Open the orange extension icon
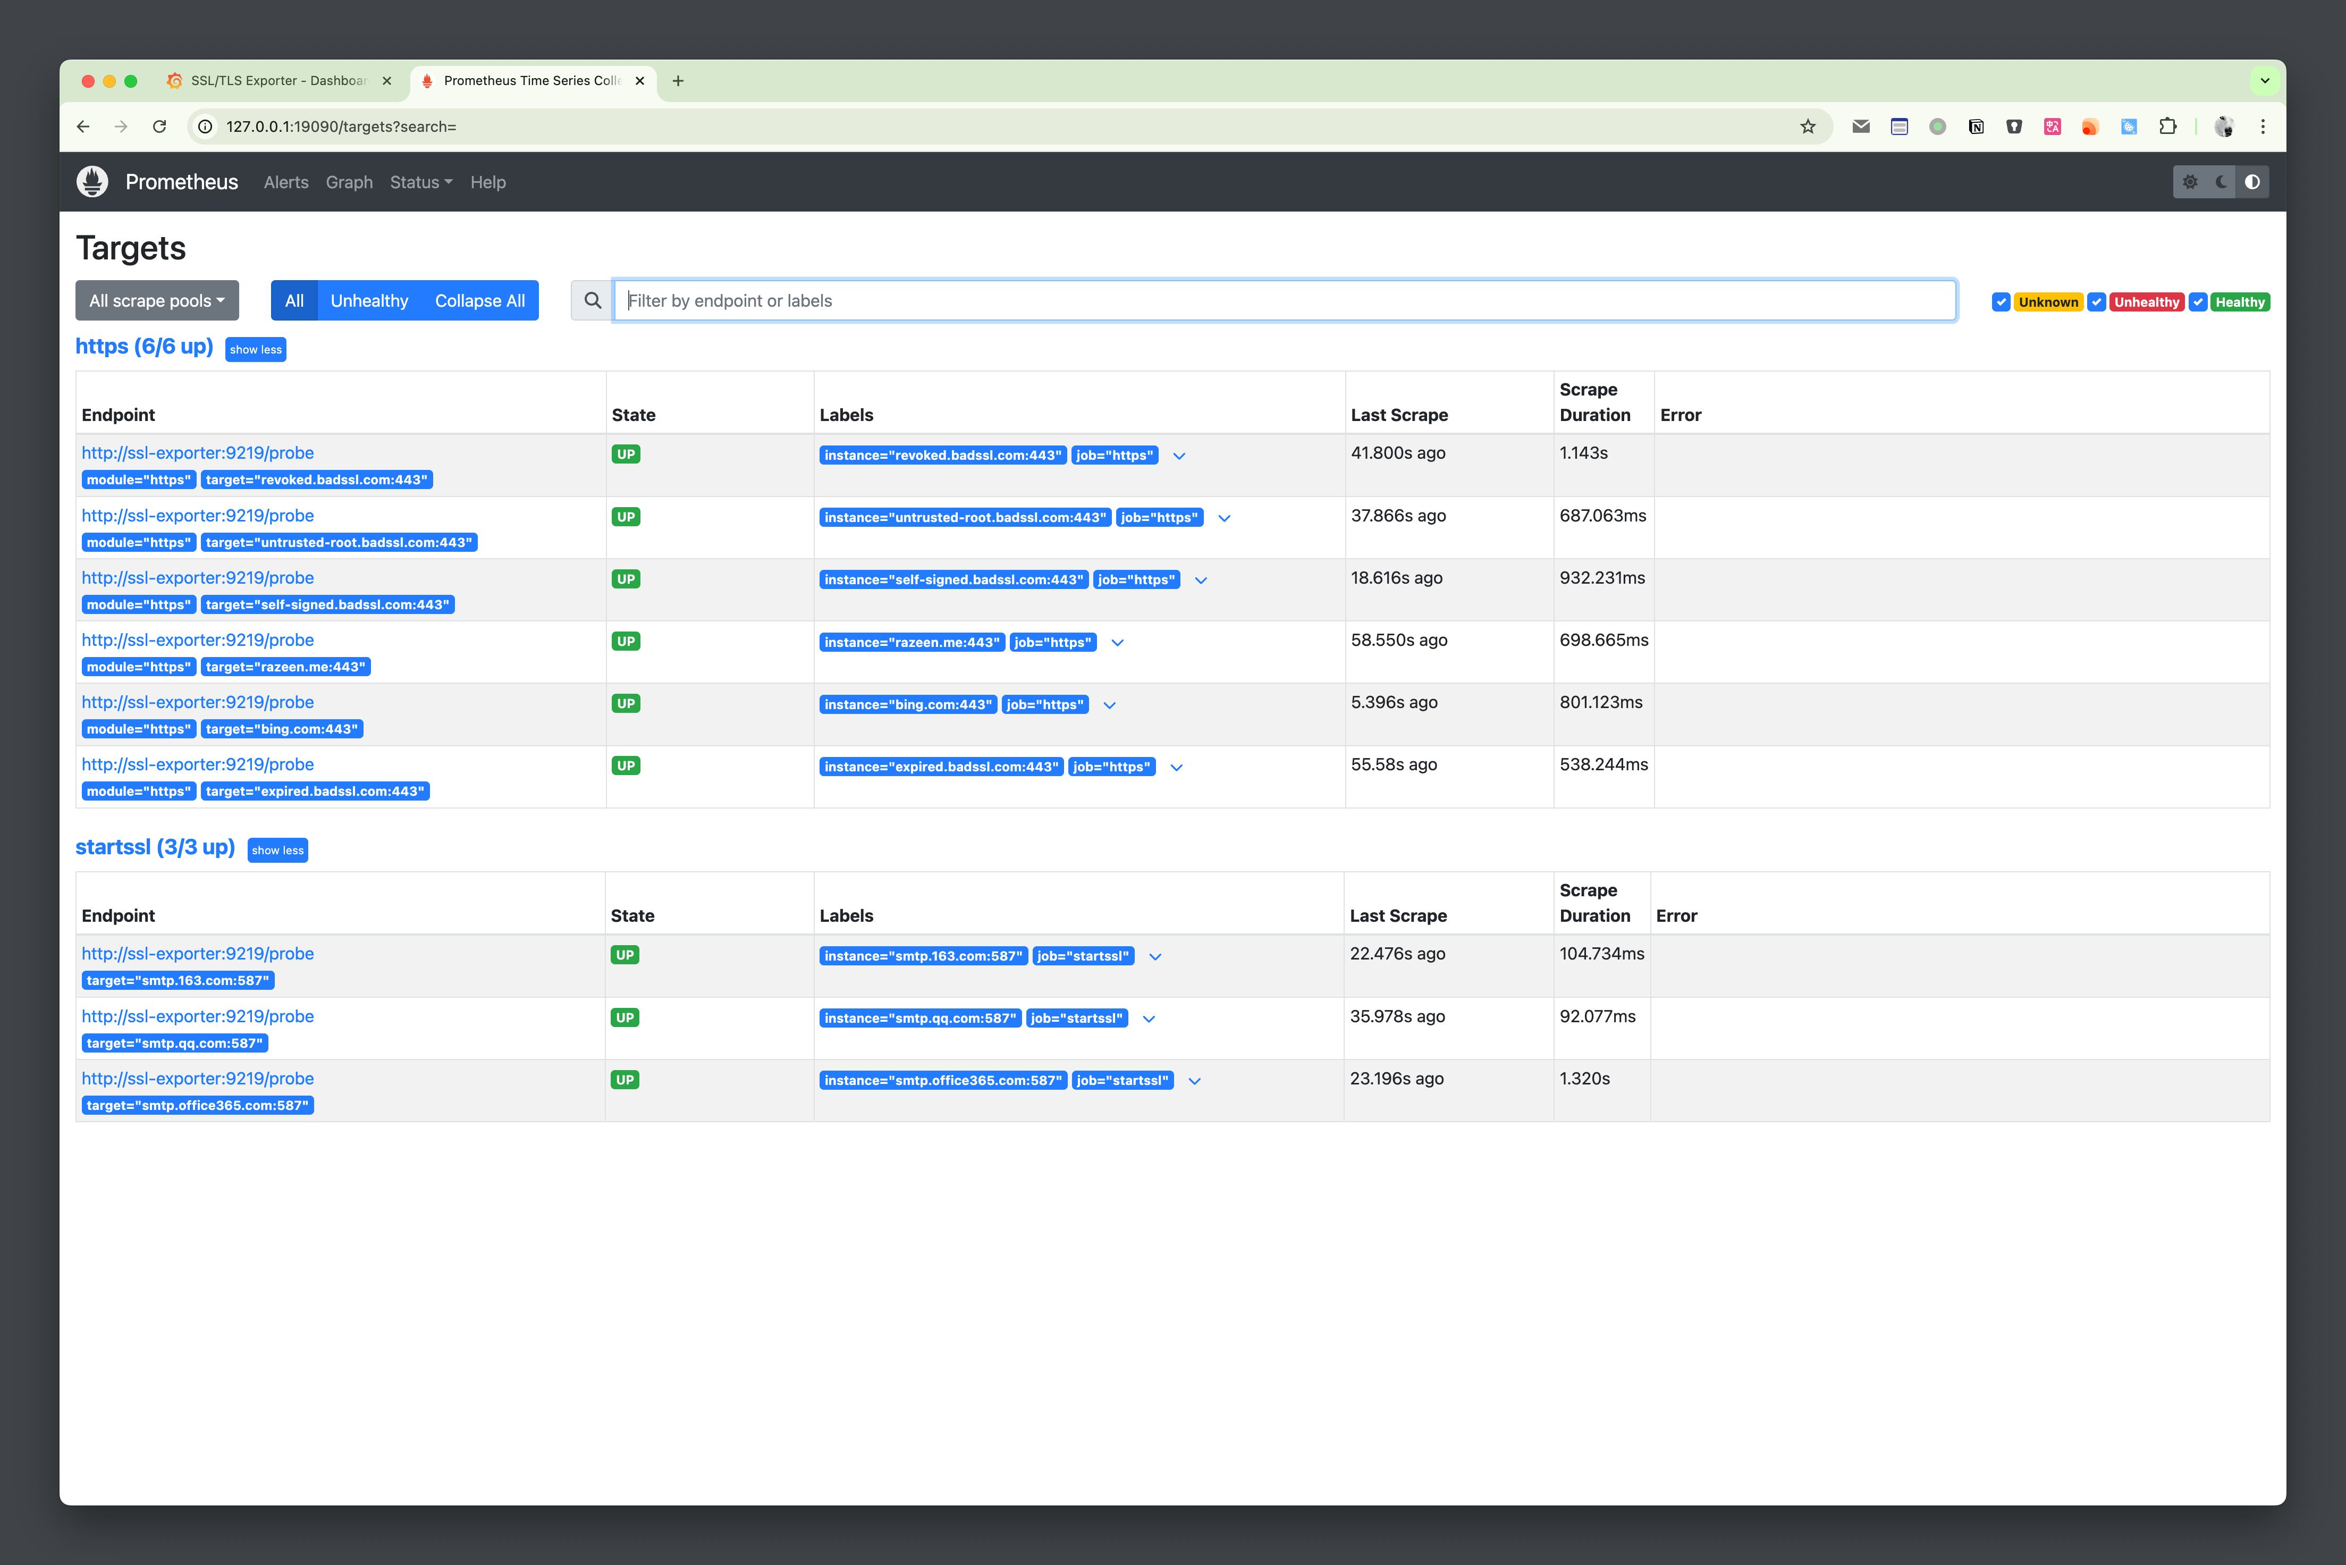This screenshot has height=1565, width=2346. pos(2090,127)
